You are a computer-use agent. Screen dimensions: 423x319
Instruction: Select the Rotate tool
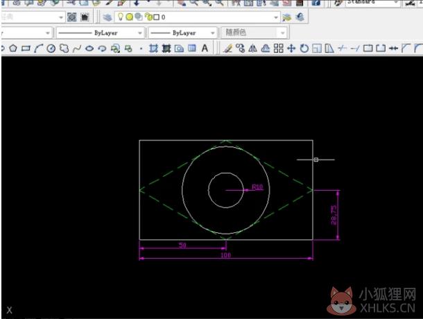coord(304,49)
